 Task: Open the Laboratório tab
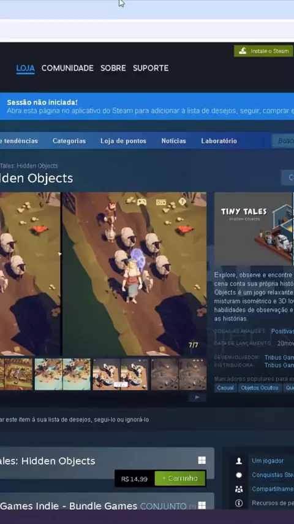[219, 141]
